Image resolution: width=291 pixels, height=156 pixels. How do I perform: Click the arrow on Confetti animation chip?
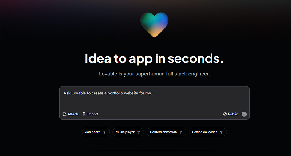pos(181,132)
